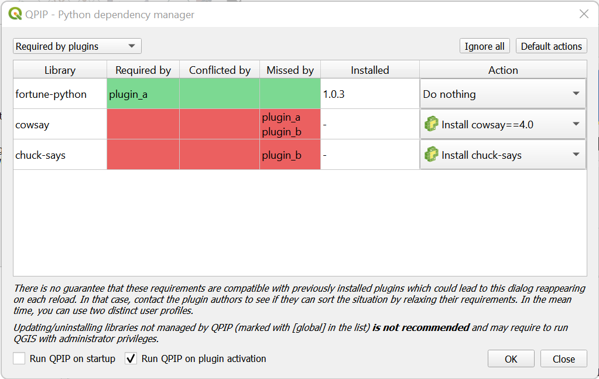Click the Ignore all button
This screenshot has width=599, height=379.
pos(484,46)
